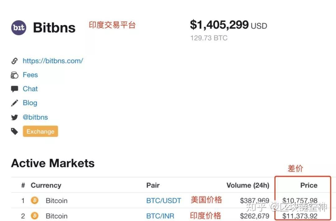Click the Bitbns purple logo icon
Image resolution: width=336 pixels, height=221 pixels.
point(19,28)
